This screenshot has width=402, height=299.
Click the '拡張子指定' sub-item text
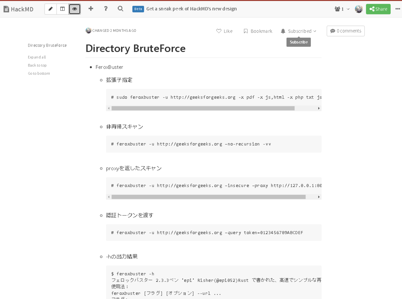[119, 80]
